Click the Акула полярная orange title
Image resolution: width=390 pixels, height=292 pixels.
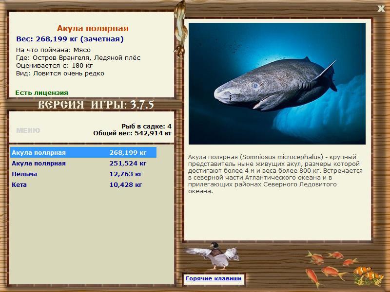(x=93, y=28)
